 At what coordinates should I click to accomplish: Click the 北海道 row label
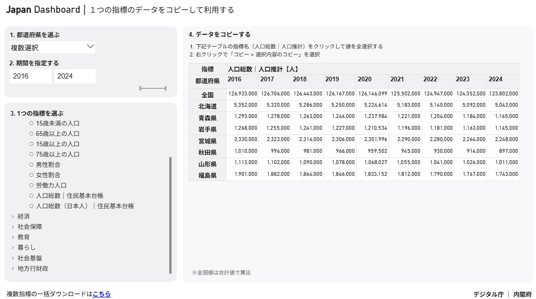pos(208,106)
